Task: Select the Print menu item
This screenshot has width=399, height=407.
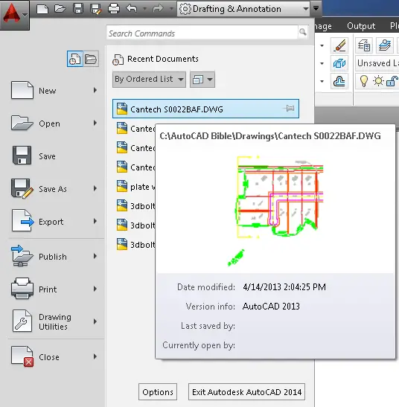Action: [54, 289]
